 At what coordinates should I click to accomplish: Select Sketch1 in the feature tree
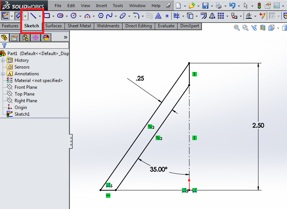click(22, 114)
